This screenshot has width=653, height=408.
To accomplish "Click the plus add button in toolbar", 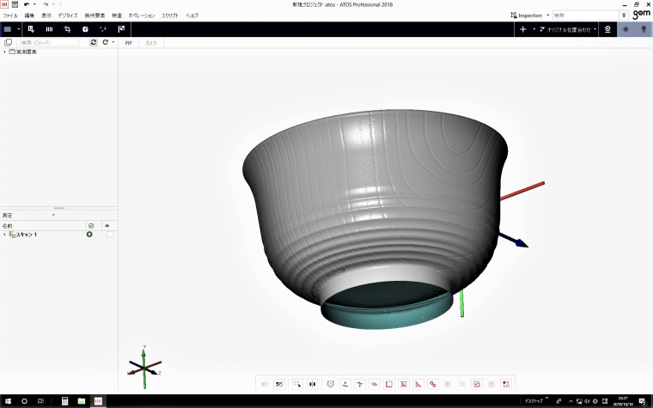I will click(x=522, y=29).
